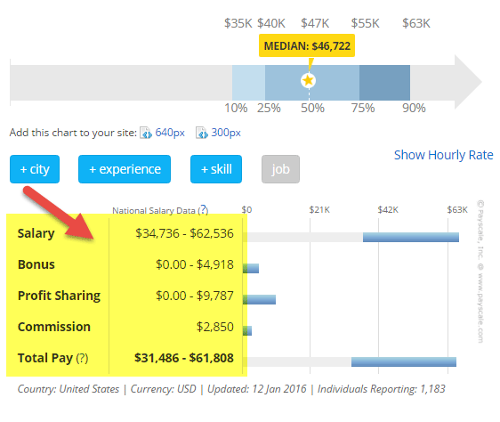Viewport: 500px width, 422px height.
Task: Click the $0.00 - $4,918 bonus value
Action: pos(195,264)
